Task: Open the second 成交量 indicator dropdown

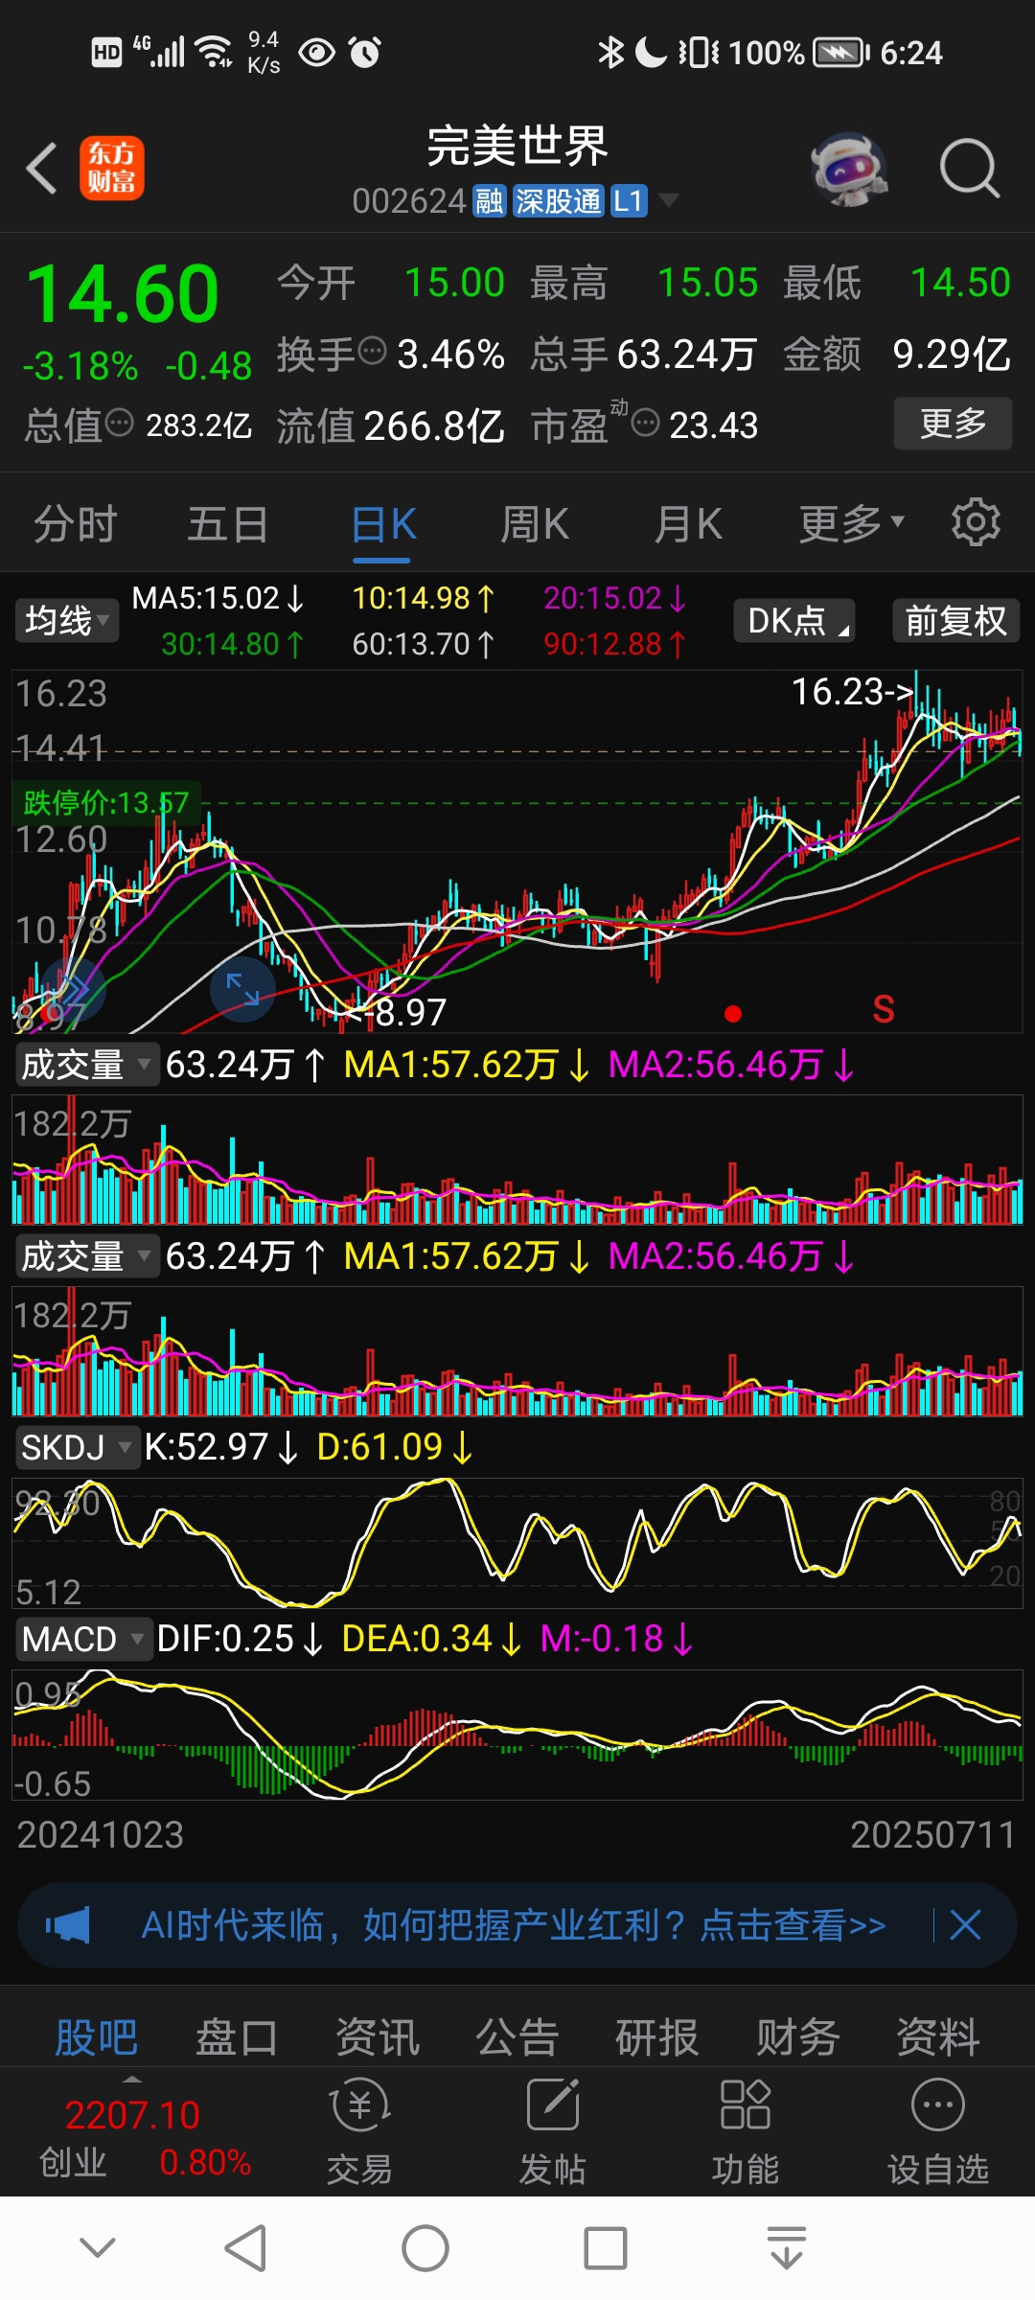Action: click(x=86, y=1256)
